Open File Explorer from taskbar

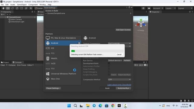click(88, 106)
